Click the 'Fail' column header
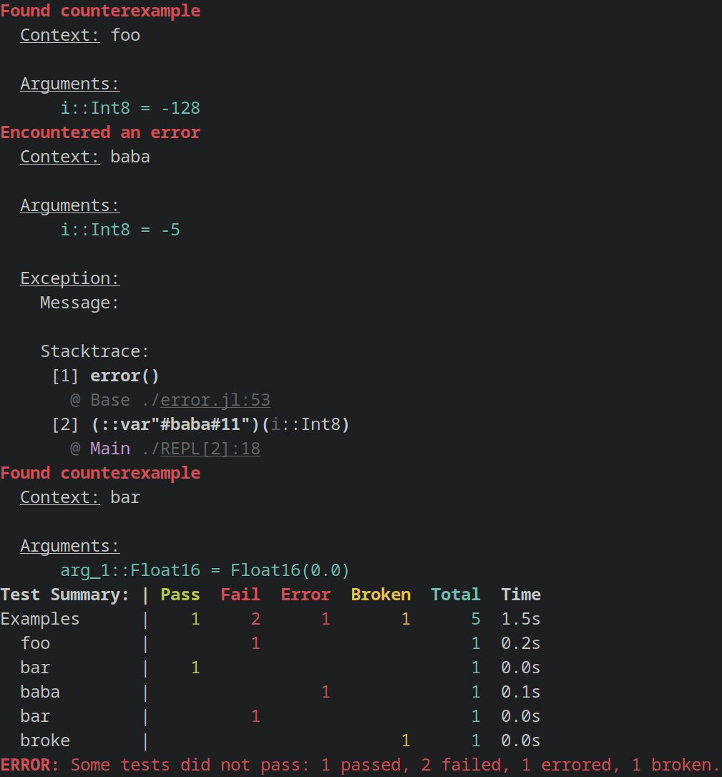This screenshot has height=777, width=722. tap(240, 594)
